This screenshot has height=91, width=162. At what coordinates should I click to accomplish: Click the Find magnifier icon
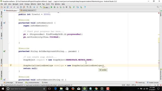coord(28,7)
